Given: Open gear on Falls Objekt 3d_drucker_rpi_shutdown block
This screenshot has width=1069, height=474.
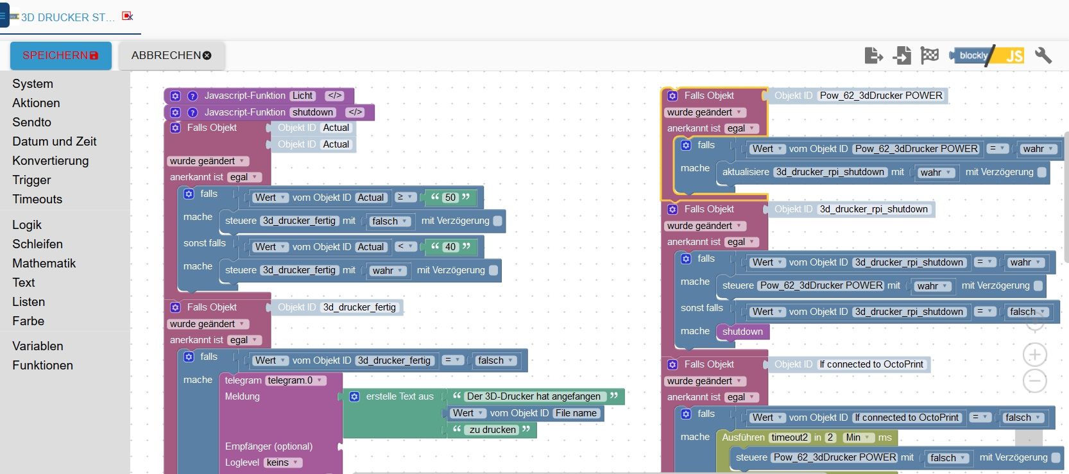Looking at the screenshot, I should [672, 209].
